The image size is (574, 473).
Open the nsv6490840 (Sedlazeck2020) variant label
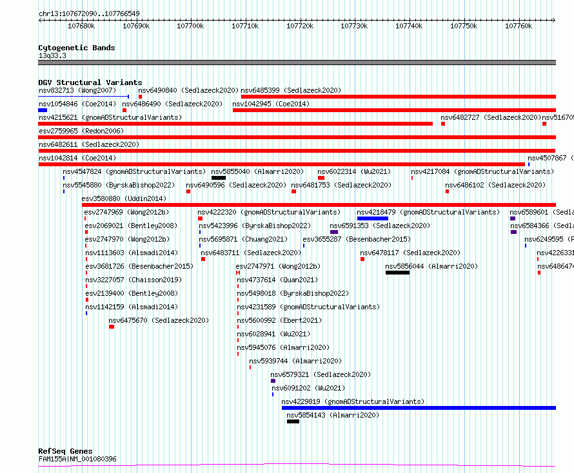188,90
